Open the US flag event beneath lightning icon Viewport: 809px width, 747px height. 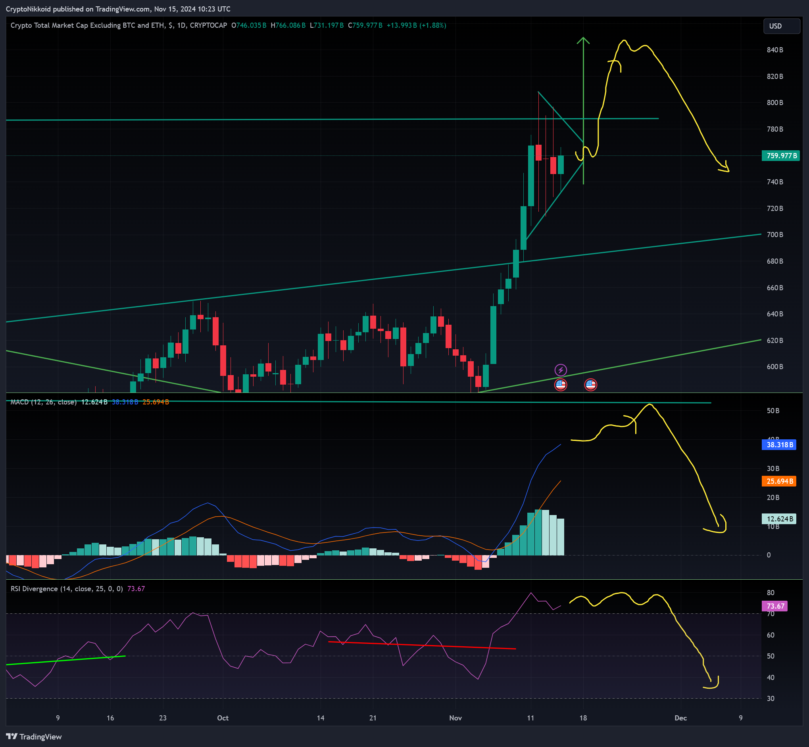coord(560,385)
